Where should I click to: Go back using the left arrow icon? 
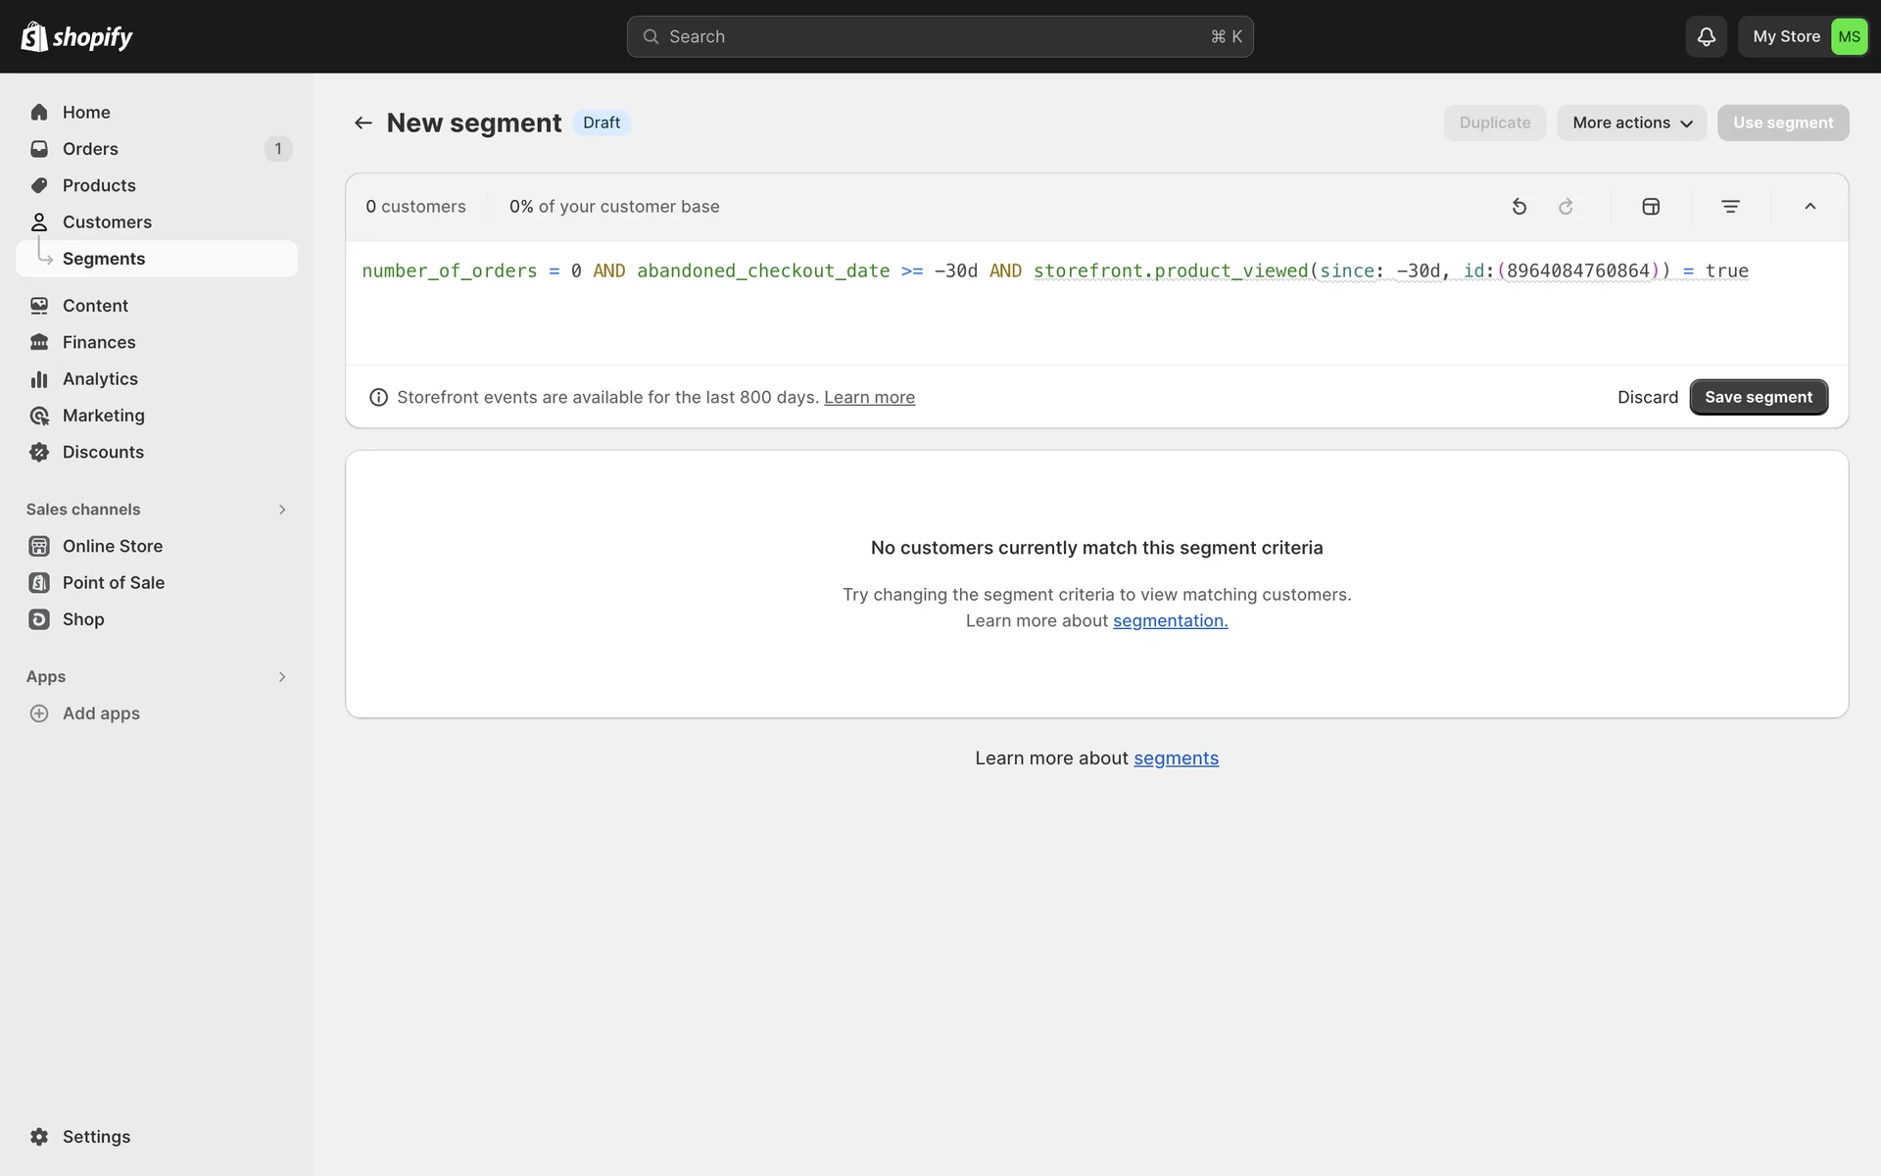[x=363, y=123]
